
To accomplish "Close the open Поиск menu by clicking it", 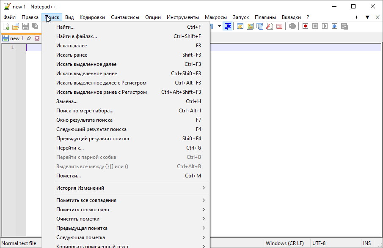I will (52, 17).
